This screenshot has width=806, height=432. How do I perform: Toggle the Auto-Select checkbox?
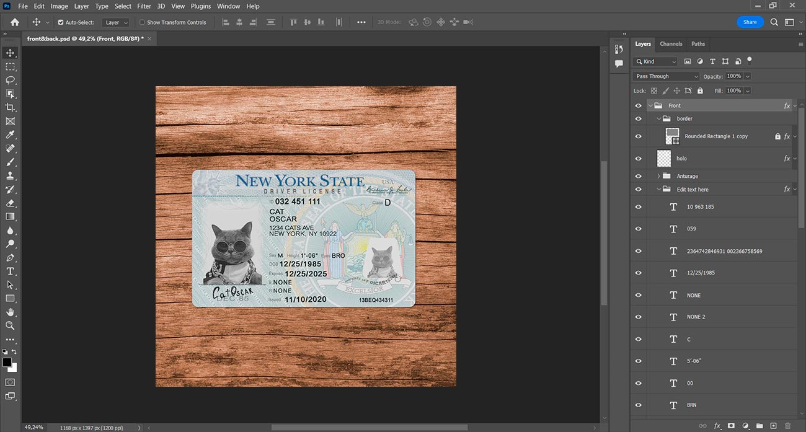61,22
